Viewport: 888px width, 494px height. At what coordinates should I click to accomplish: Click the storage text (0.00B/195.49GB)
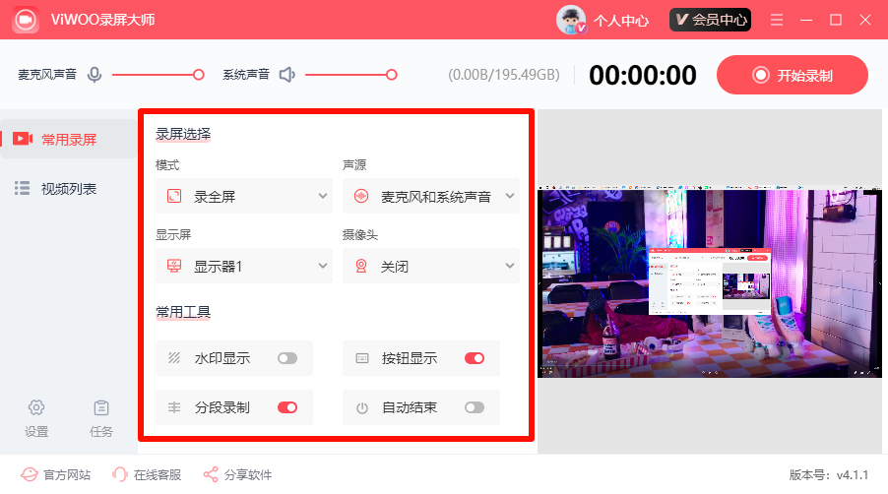tap(504, 75)
